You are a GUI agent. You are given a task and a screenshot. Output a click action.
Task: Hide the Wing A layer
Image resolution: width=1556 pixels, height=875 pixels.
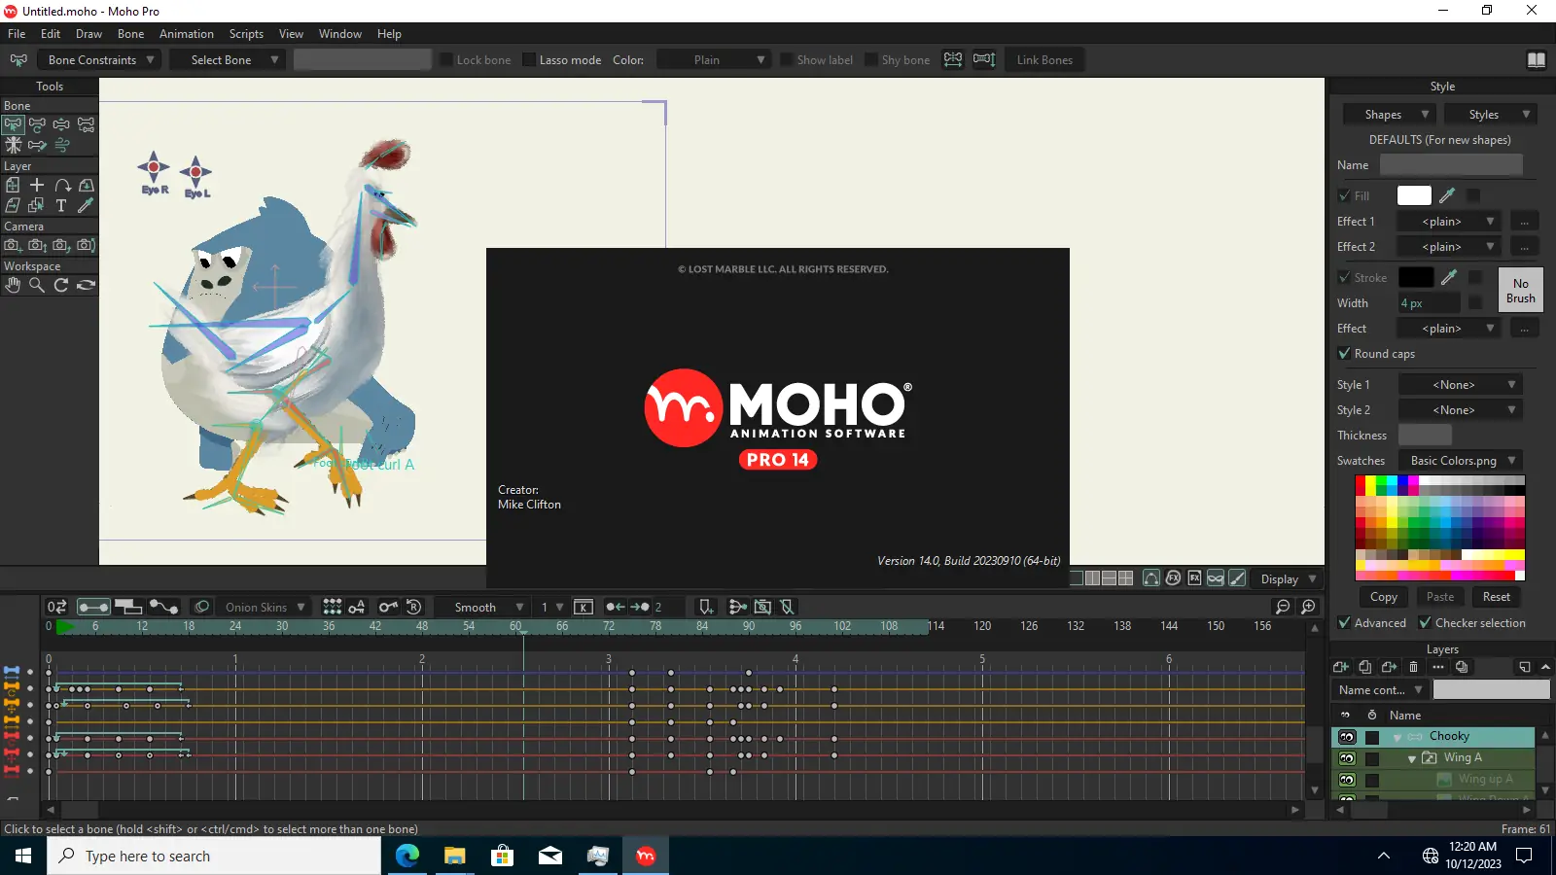click(1347, 758)
